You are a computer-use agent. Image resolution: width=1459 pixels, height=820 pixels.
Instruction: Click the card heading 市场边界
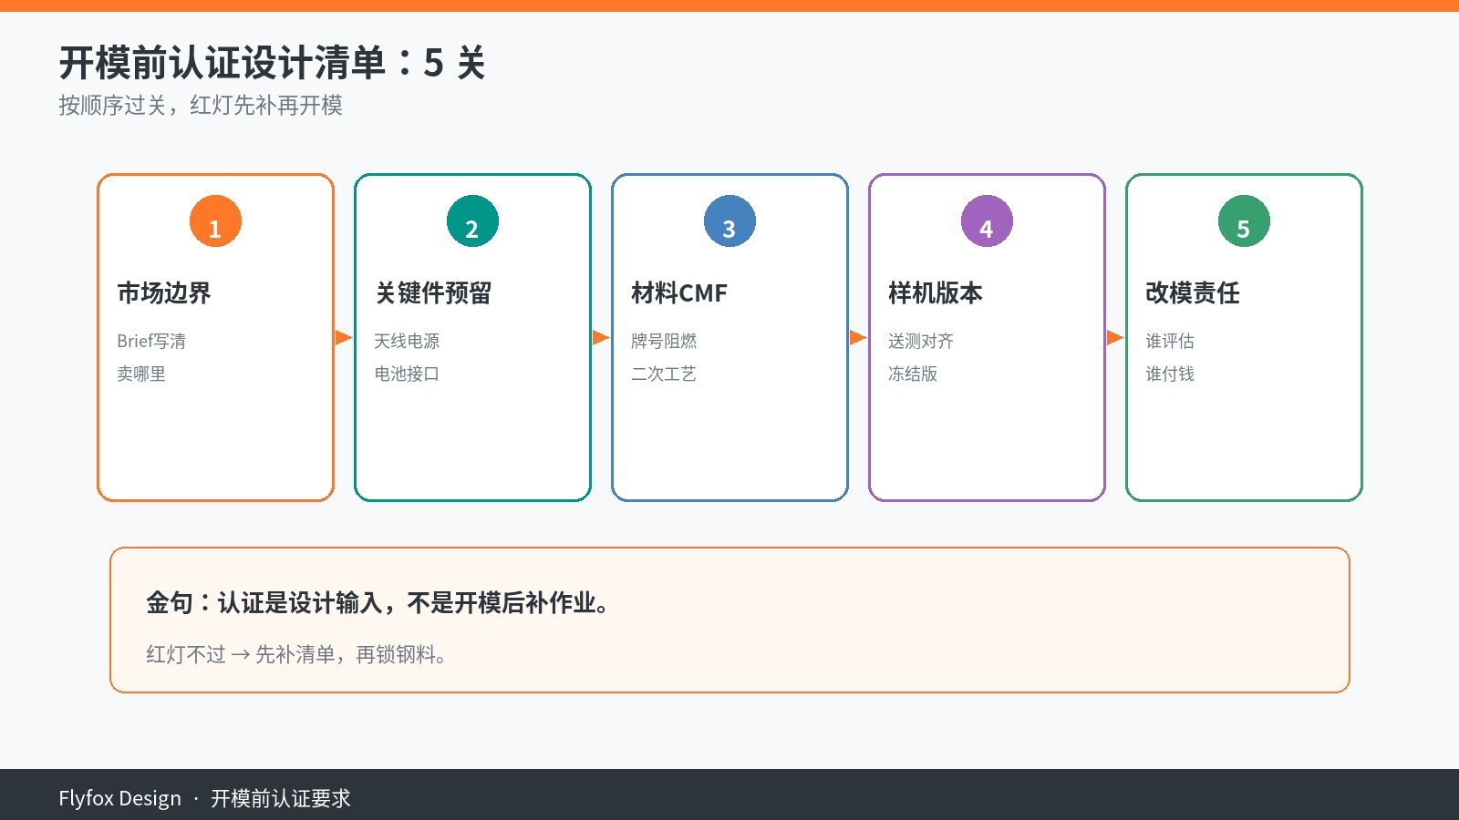coord(164,293)
